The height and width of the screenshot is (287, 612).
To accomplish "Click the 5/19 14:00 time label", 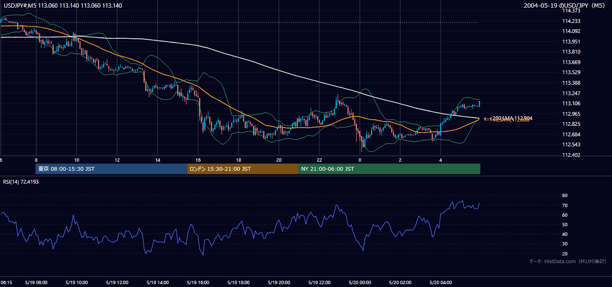I will [158, 283].
